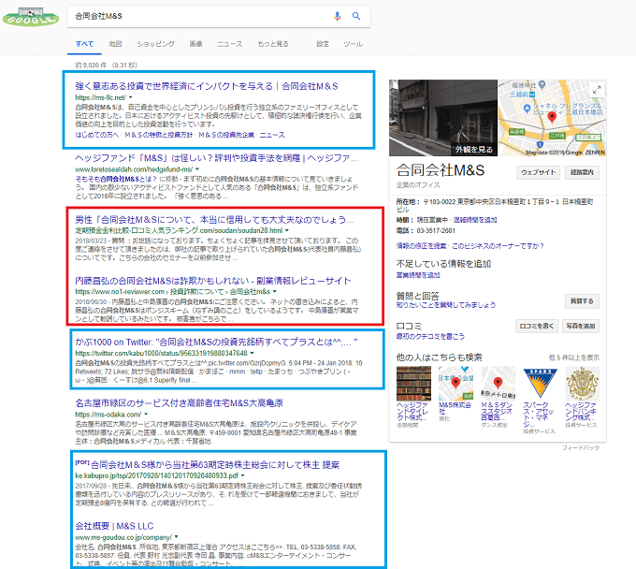Open result 会社概要 | M&S.LLC

[x=114, y=526]
